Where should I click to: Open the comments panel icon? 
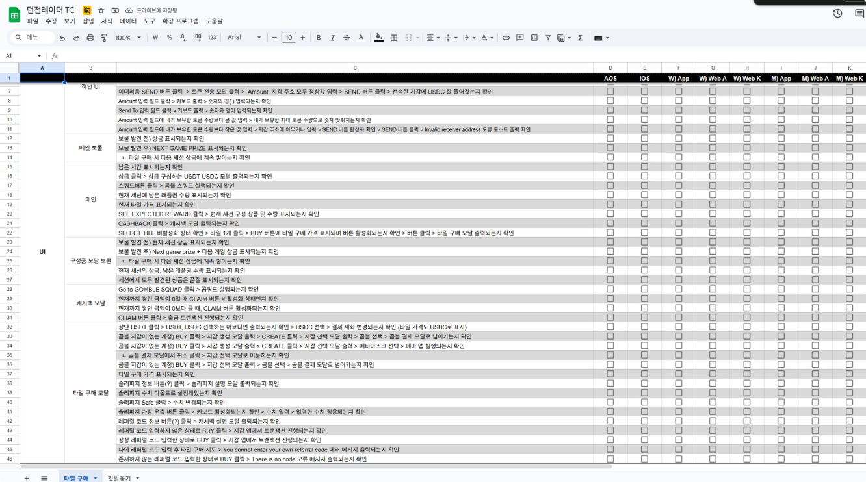pyautogui.click(x=859, y=13)
